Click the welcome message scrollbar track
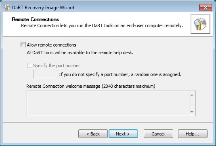216x146 pixels. point(192,104)
